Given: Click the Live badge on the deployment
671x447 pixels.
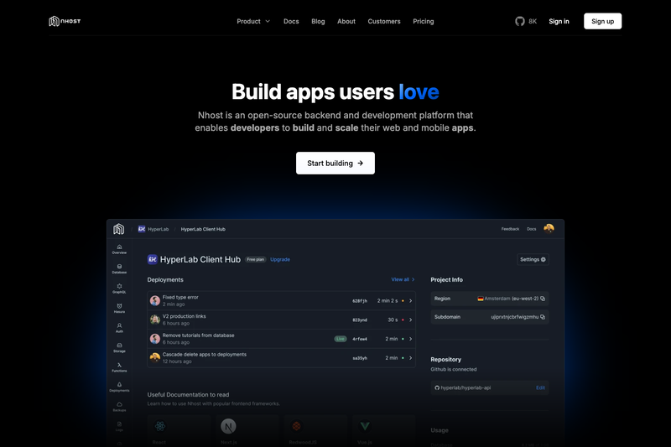Looking at the screenshot, I should pos(341,339).
